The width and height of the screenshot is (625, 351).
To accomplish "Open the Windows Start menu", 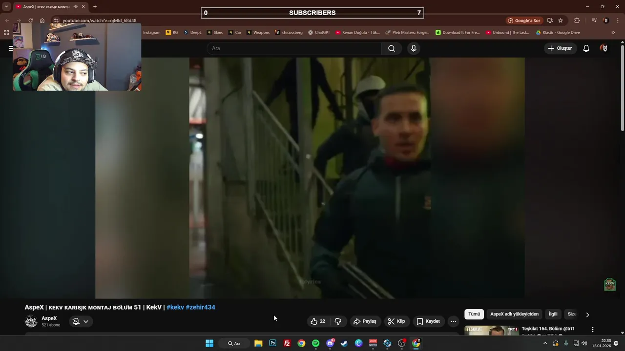I will [x=209, y=343].
